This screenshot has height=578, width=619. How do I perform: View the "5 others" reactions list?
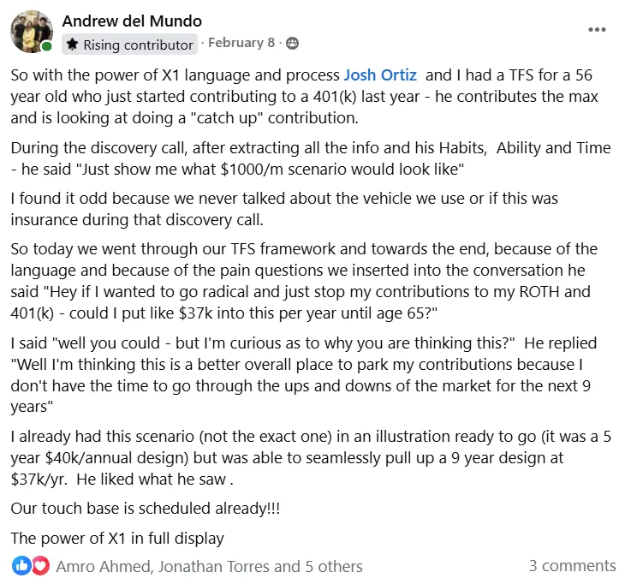334,566
